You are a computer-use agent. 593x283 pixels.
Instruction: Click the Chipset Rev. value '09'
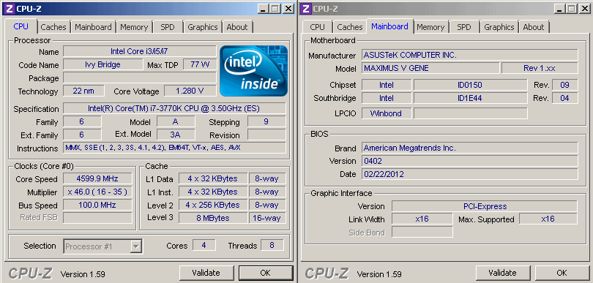[565, 85]
